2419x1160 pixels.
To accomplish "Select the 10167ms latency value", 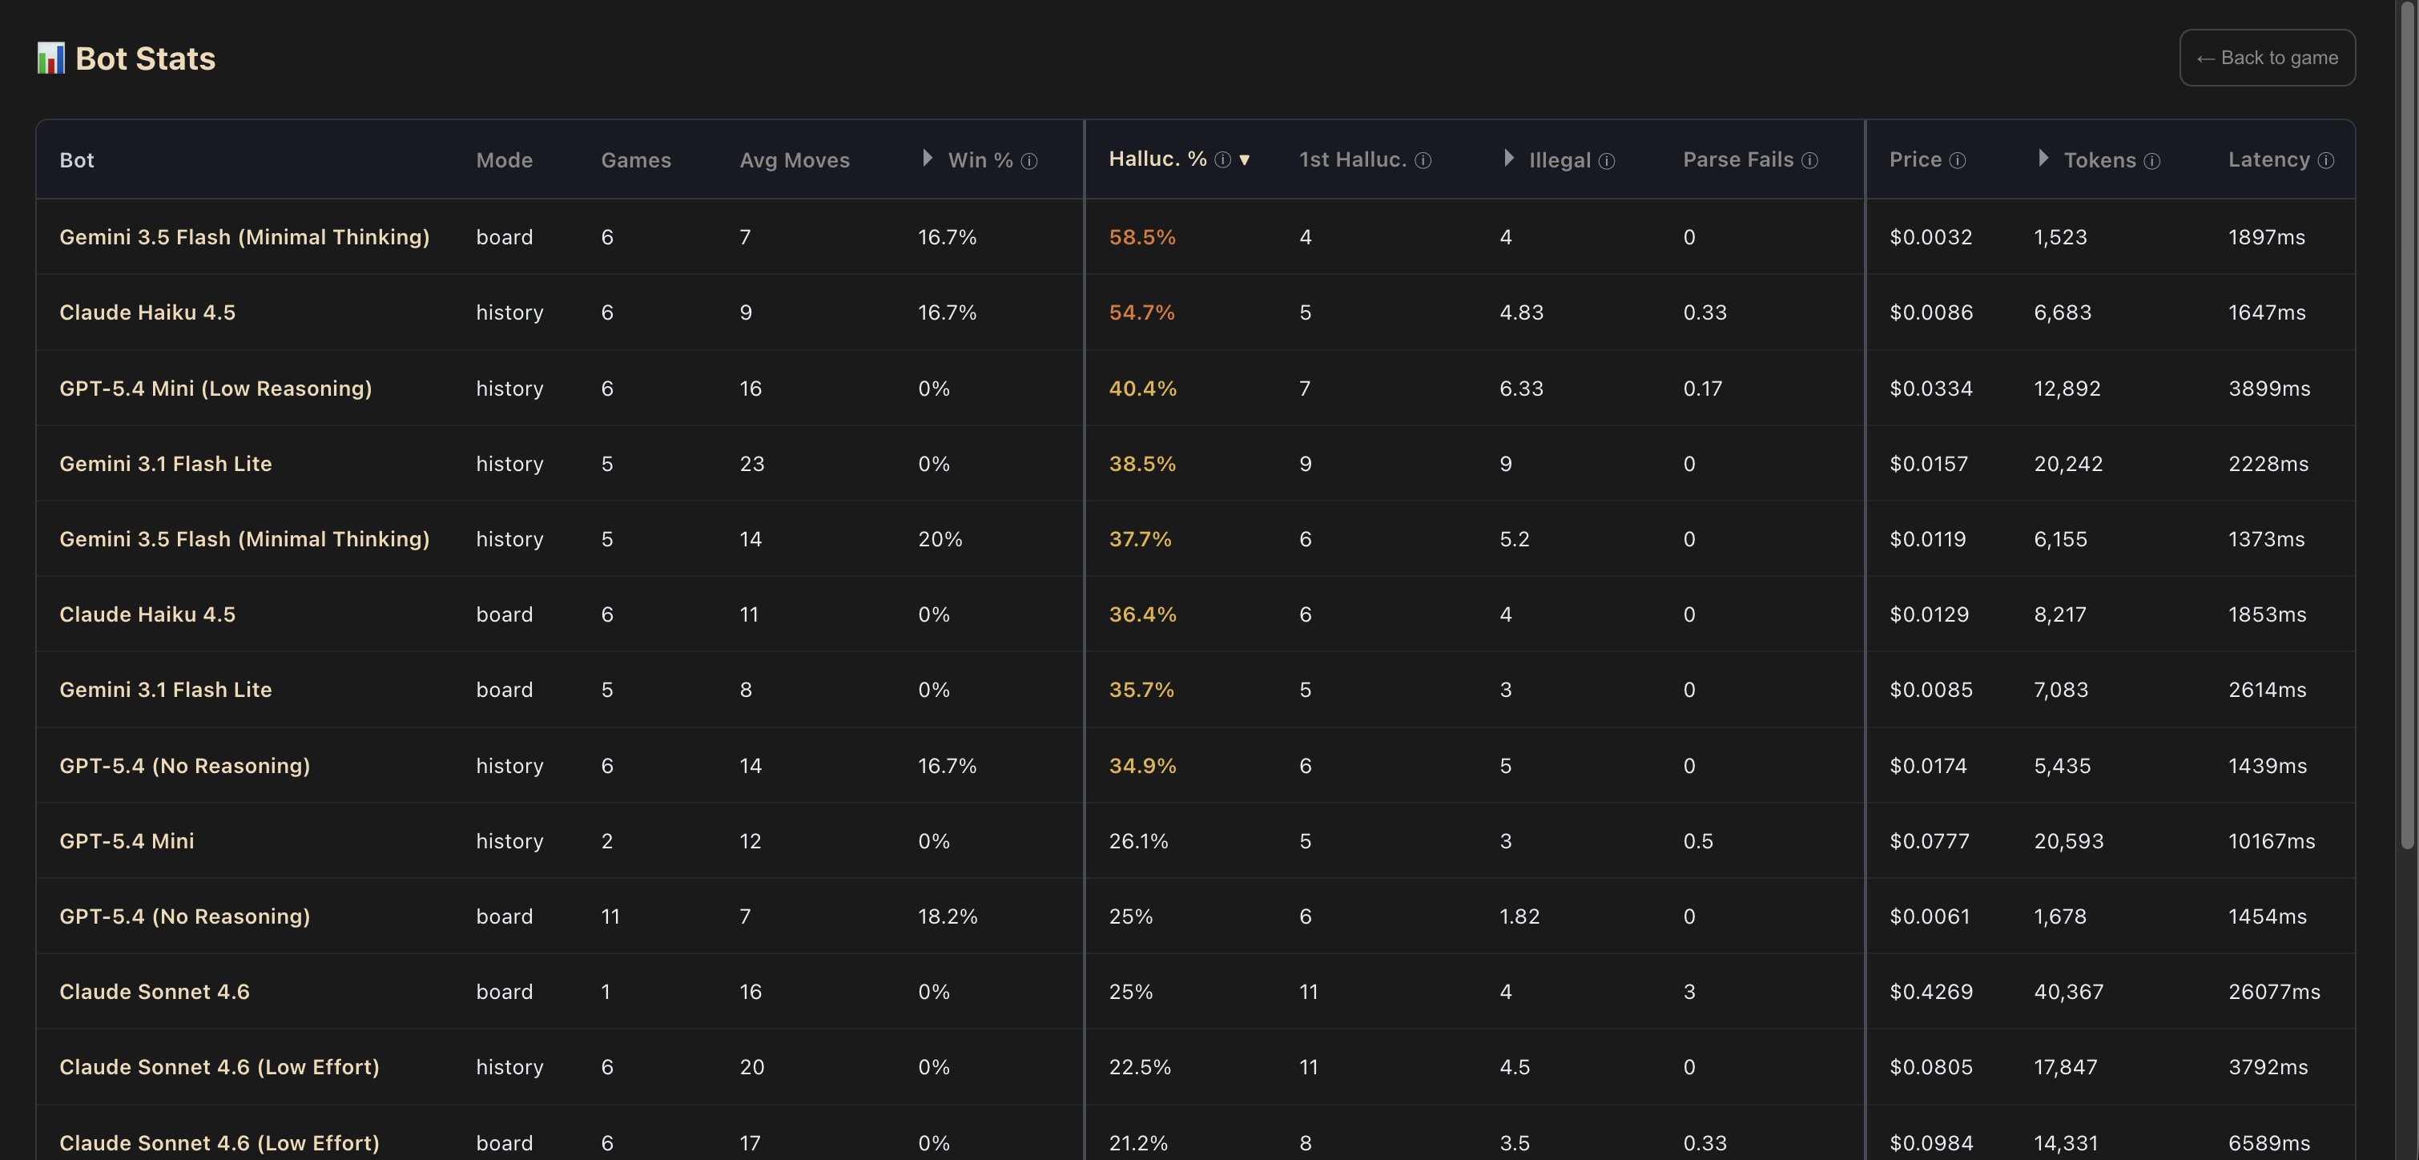I will [x=2272, y=840].
